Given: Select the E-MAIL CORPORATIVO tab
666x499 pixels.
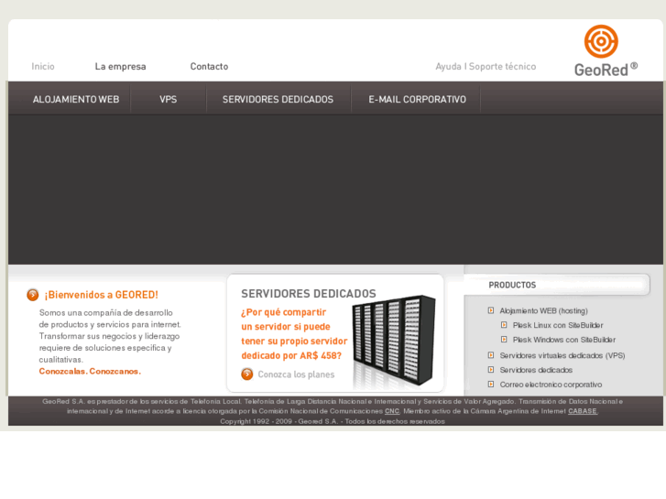Looking at the screenshot, I should click(x=417, y=100).
